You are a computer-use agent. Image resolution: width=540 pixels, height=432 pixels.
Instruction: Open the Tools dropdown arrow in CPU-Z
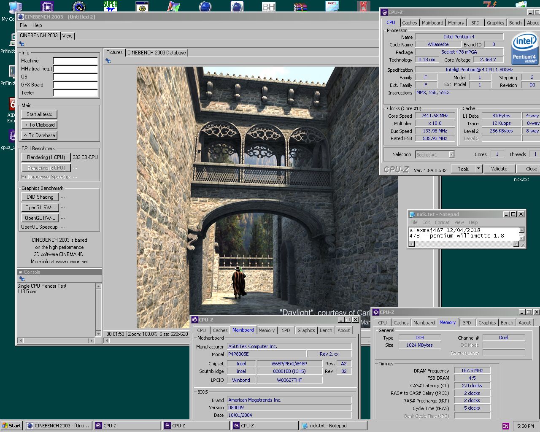(x=478, y=169)
